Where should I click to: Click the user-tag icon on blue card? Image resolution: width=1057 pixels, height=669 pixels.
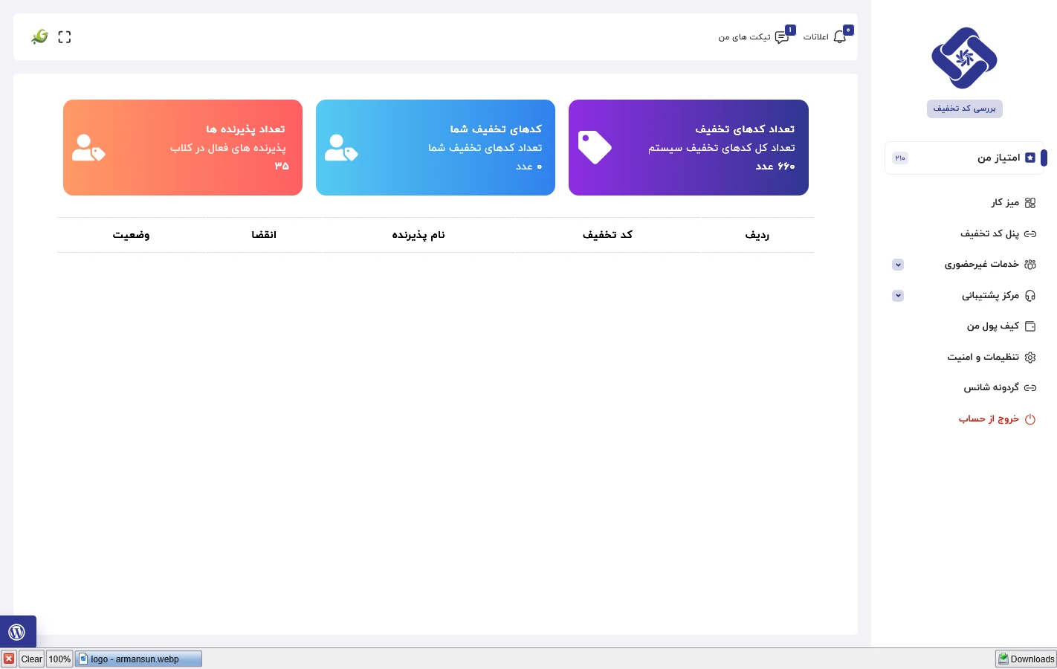coord(341,148)
